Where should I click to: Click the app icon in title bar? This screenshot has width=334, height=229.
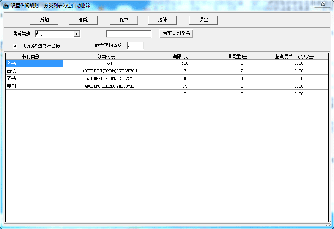[x=6, y=6]
